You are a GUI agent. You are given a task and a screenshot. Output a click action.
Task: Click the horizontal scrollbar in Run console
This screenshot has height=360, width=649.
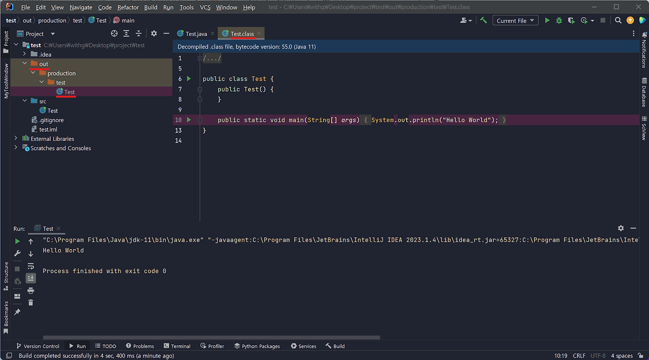point(211,337)
